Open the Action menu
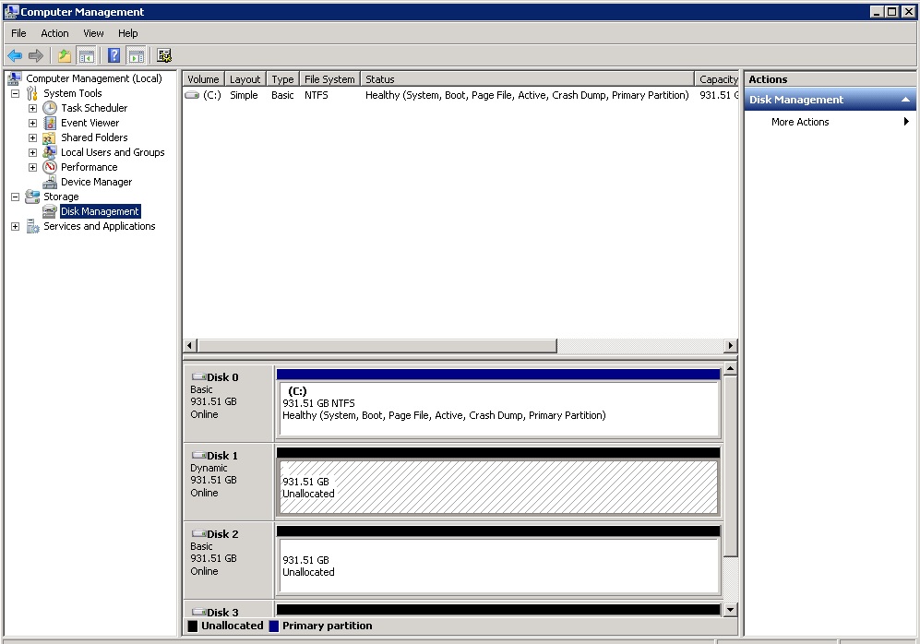920x644 pixels. (x=54, y=33)
